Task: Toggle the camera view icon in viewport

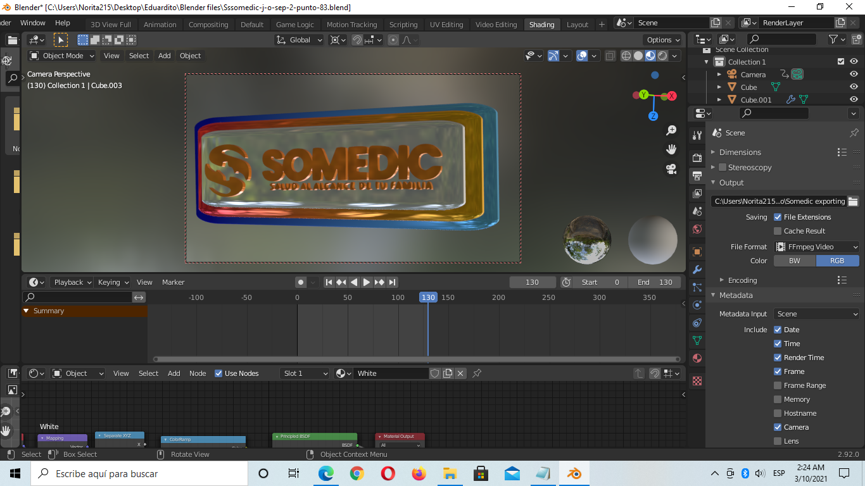Action: (671, 169)
